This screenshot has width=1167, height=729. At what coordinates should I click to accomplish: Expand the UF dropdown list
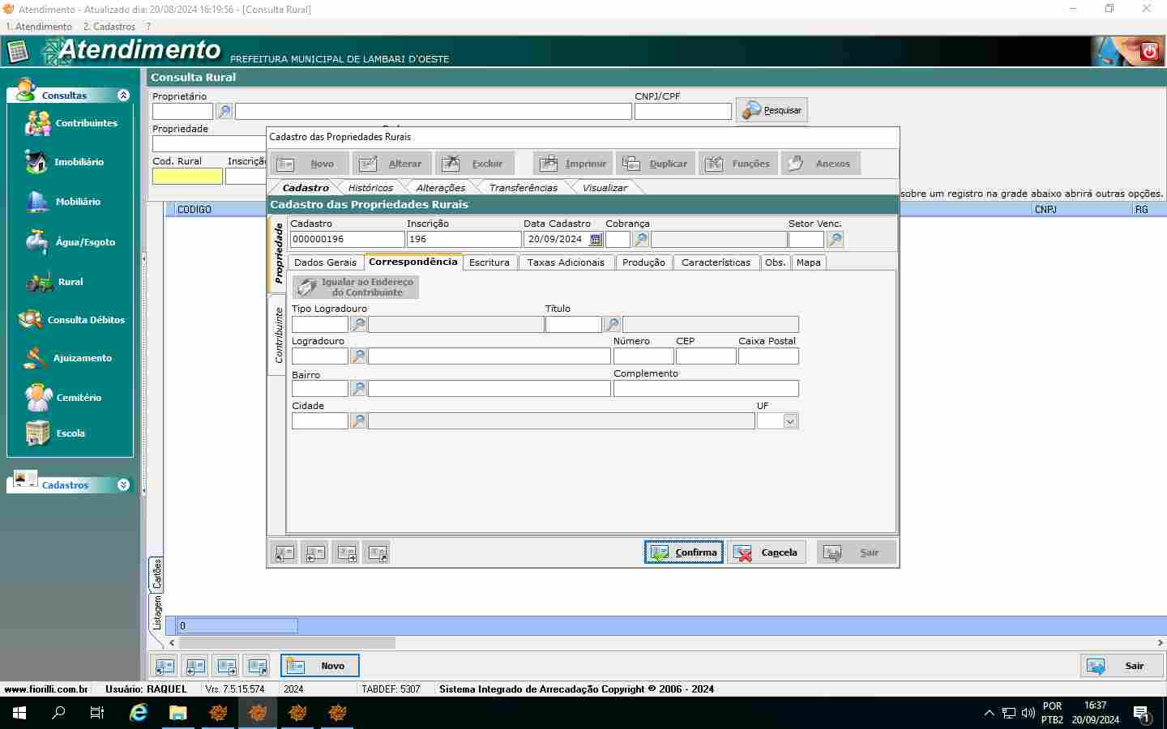tap(790, 421)
